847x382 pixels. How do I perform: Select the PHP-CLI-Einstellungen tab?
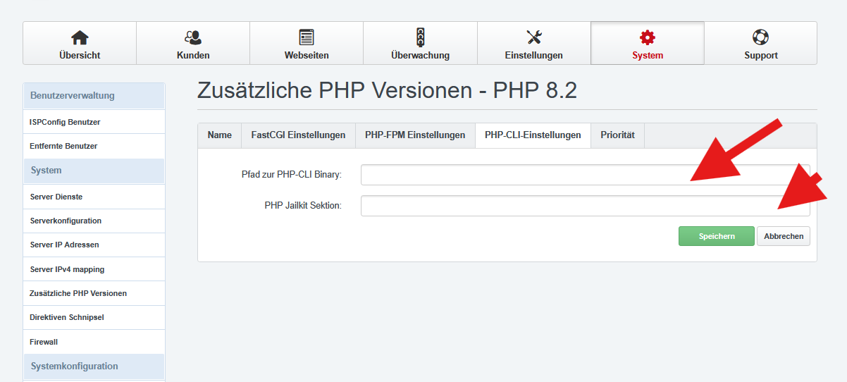coord(533,135)
